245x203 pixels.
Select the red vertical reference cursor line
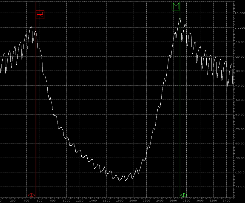click(36, 105)
